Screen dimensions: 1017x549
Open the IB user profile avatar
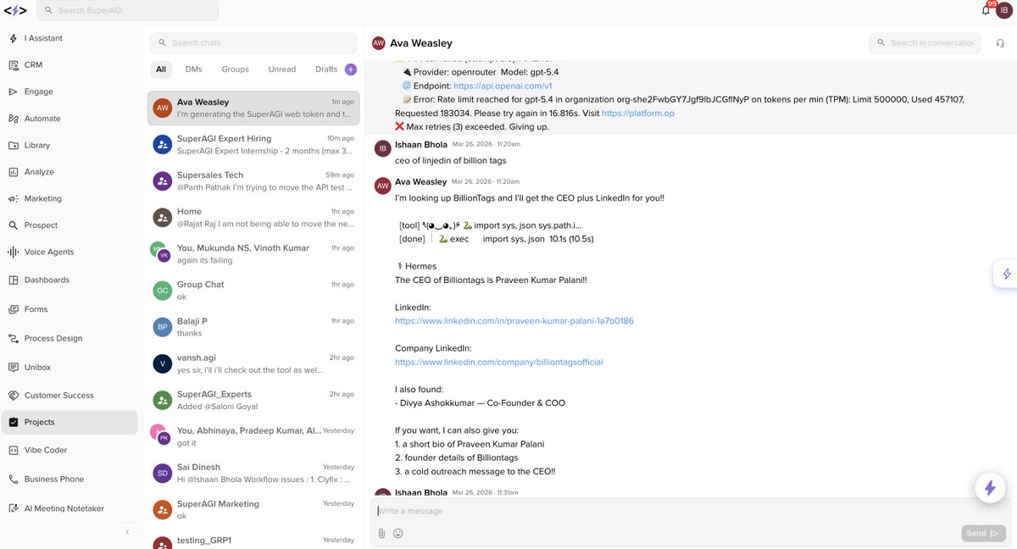pyautogui.click(x=1004, y=10)
